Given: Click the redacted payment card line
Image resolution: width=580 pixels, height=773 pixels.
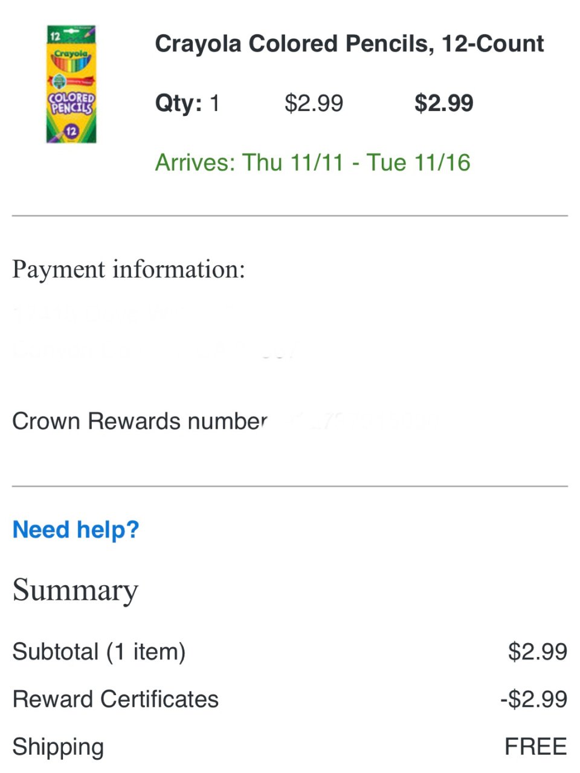Looking at the screenshot, I should pos(154,350).
